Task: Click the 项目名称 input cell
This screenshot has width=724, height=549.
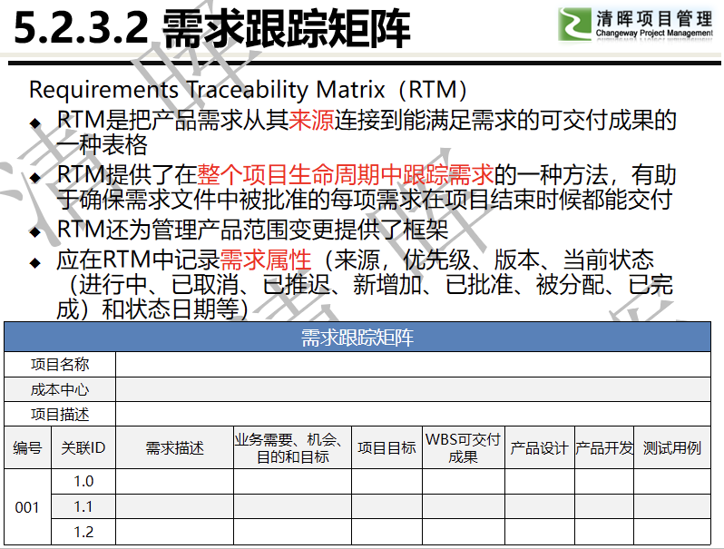Action: [413, 365]
